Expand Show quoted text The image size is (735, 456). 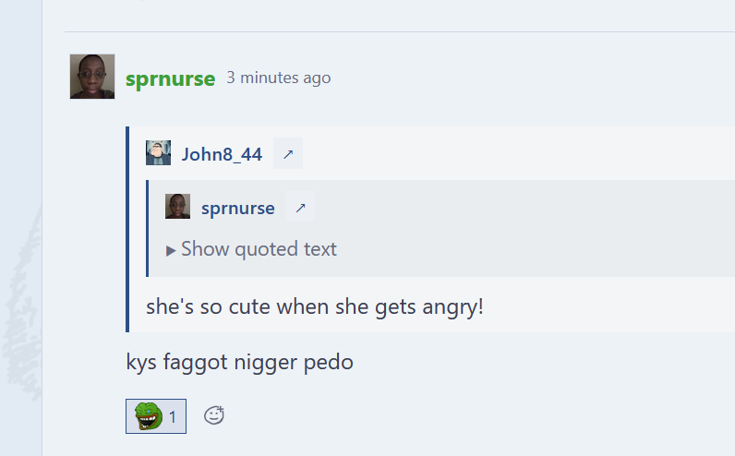251,249
